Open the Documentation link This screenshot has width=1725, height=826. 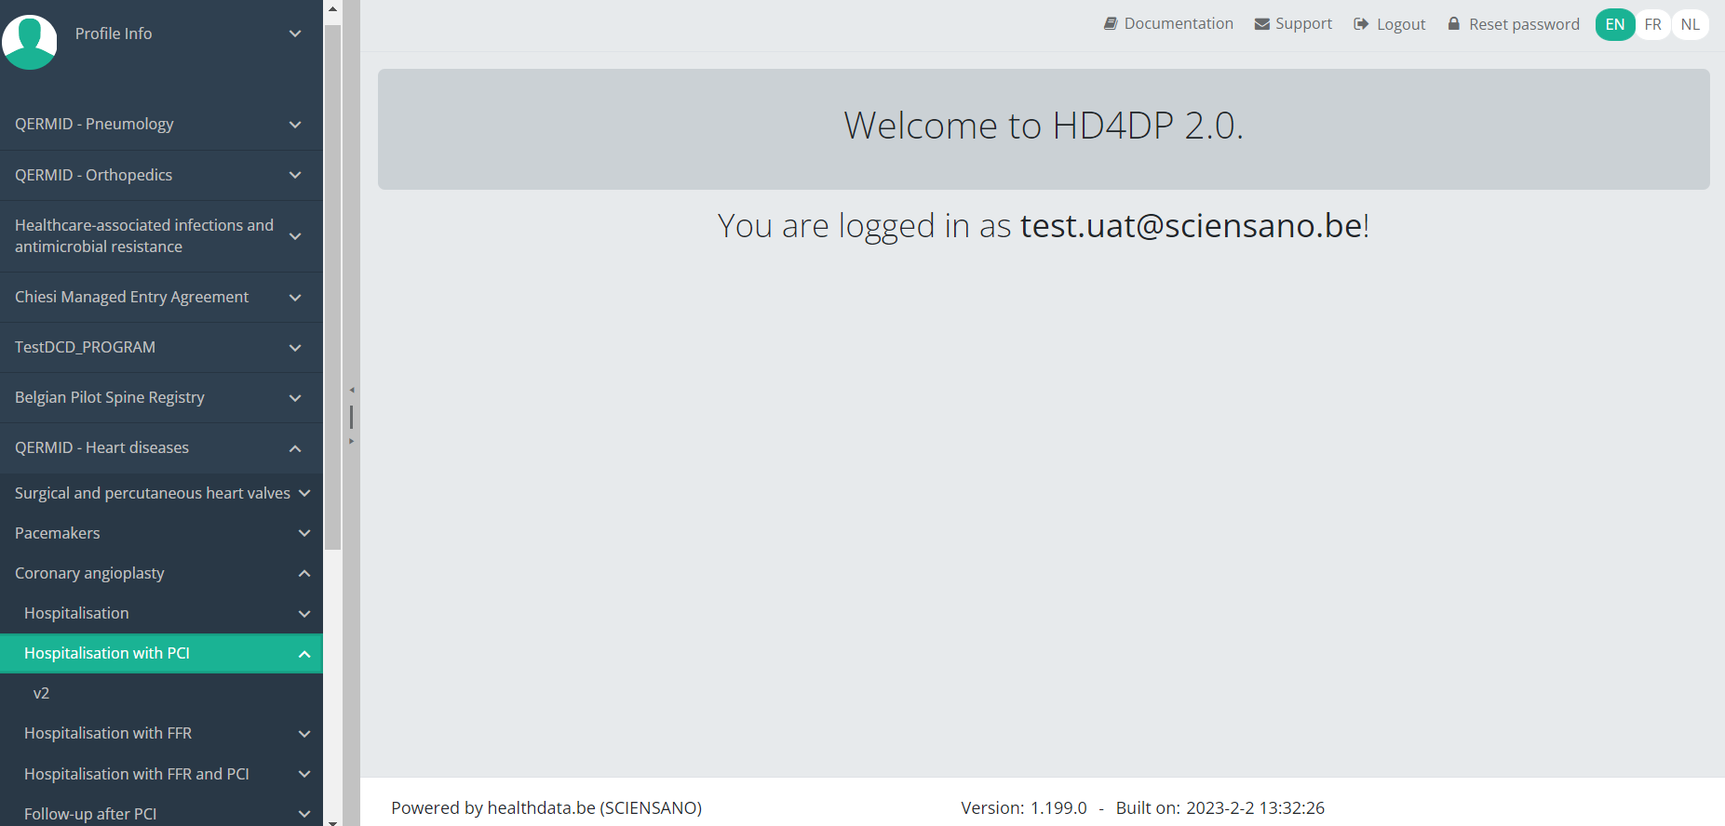click(1179, 24)
